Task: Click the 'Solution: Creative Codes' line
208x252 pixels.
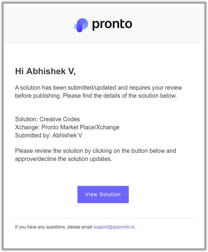Action: pos(47,119)
